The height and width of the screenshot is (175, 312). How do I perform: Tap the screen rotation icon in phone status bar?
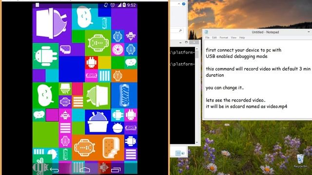[106, 5]
